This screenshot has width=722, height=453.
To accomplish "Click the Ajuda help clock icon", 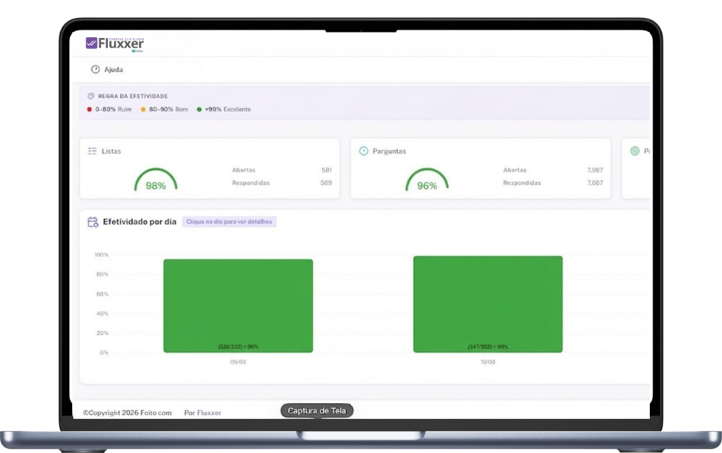I will (95, 69).
